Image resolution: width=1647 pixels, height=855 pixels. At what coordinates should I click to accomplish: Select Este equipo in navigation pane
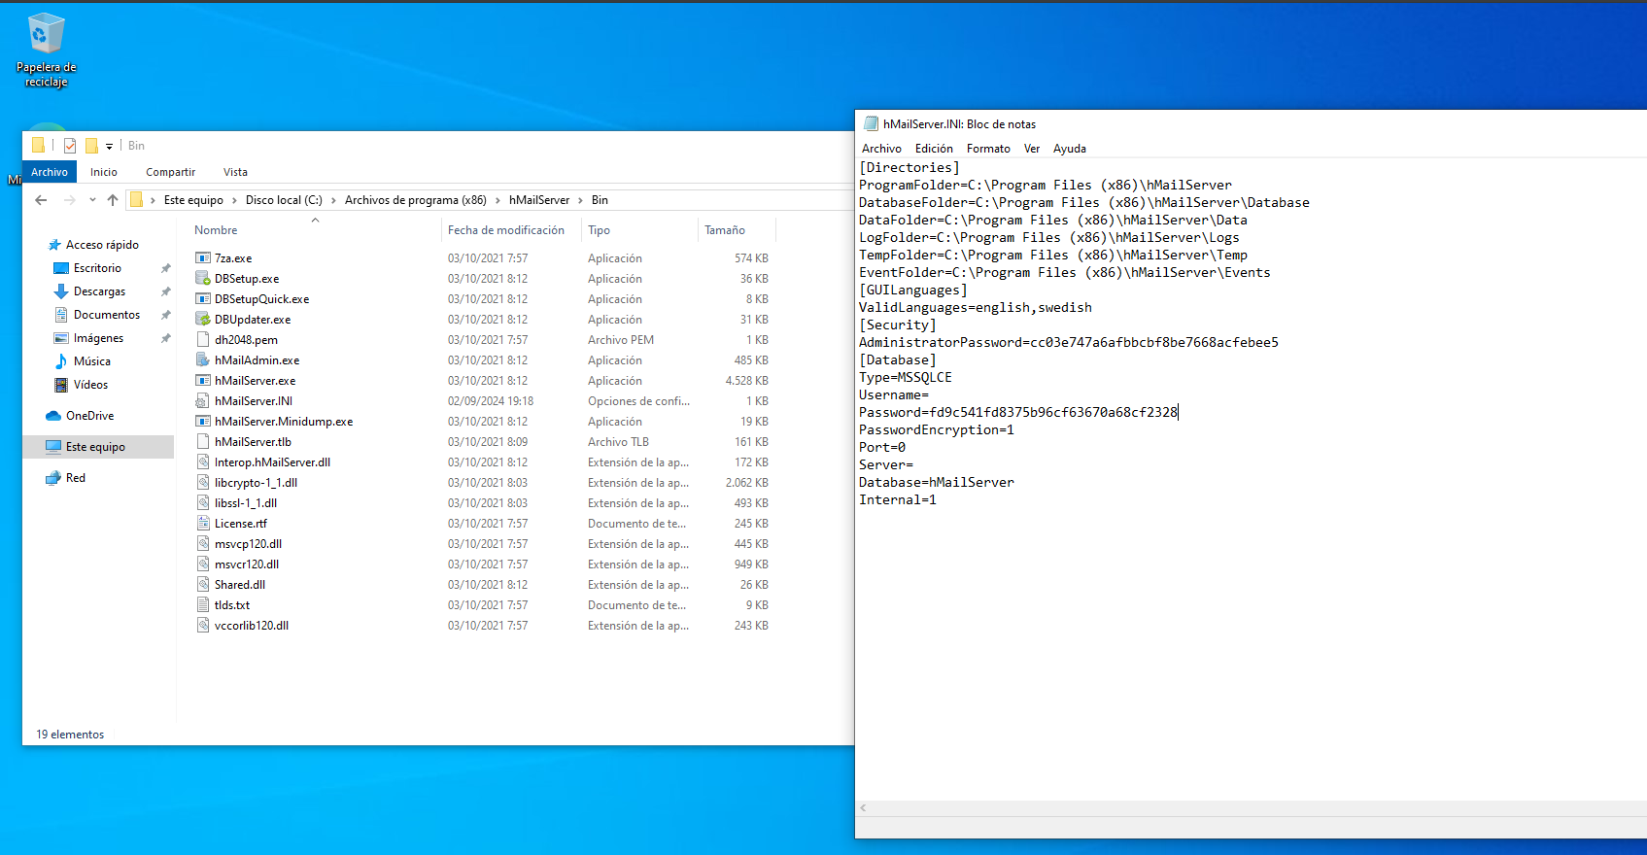point(95,447)
